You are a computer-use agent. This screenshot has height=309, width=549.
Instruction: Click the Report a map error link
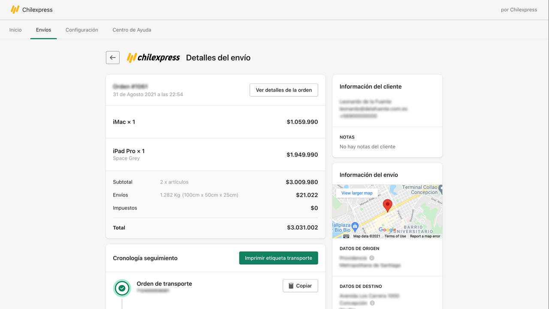coord(425,236)
